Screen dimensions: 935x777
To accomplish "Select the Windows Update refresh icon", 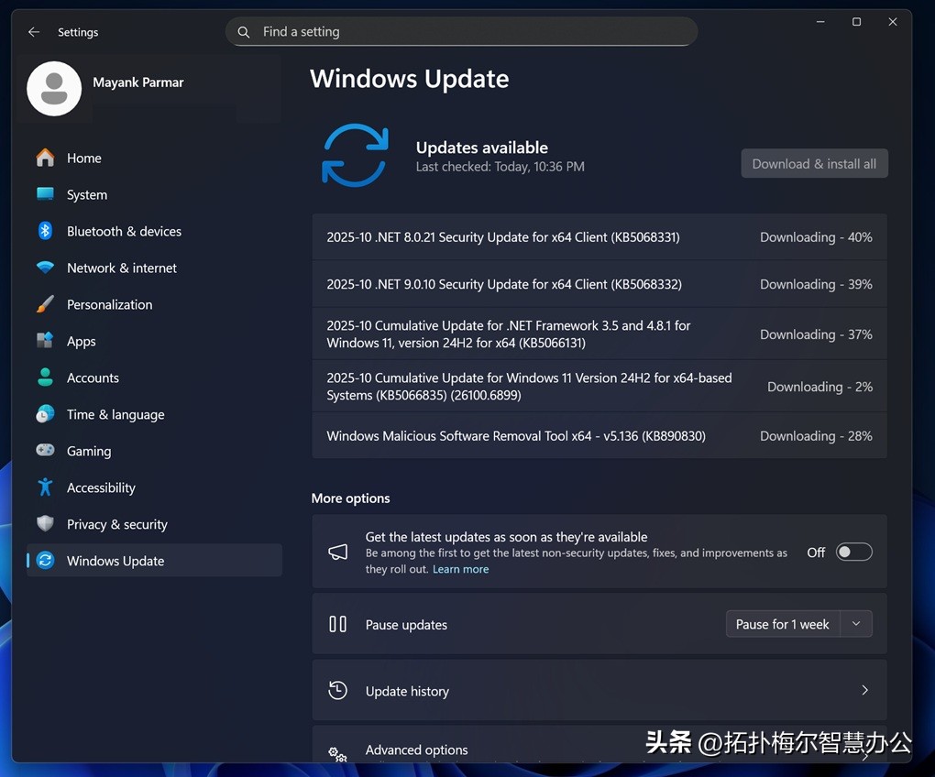I will 45,561.
